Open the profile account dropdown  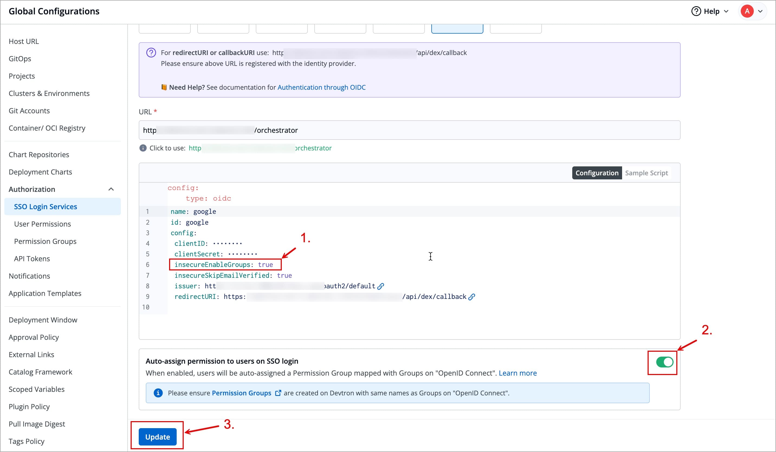point(763,11)
